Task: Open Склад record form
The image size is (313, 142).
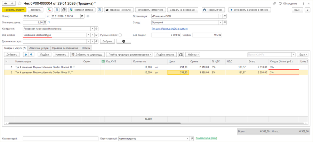Action: coord(225,23)
